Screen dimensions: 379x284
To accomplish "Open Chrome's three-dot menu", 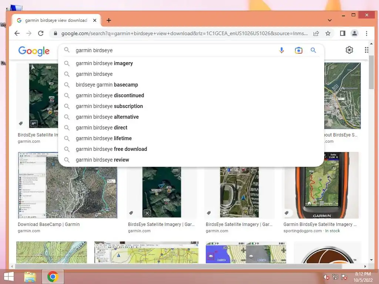I will click(366, 33).
